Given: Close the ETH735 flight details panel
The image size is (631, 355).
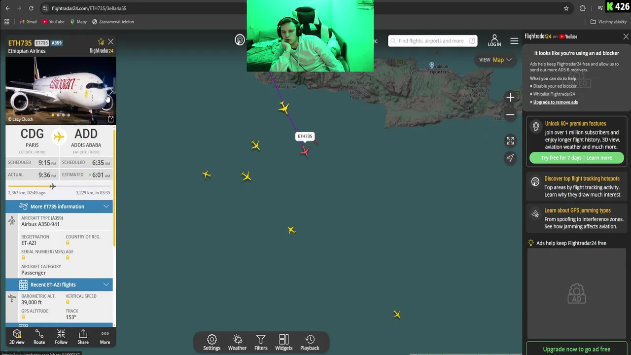Looking at the screenshot, I should tap(111, 42).
